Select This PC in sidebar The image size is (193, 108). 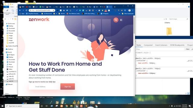pyautogui.click(x=9, y=52)
